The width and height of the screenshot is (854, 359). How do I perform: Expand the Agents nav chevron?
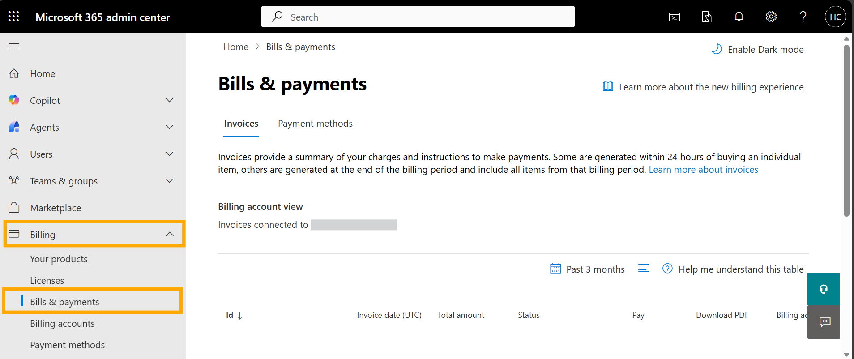[169, 127]
